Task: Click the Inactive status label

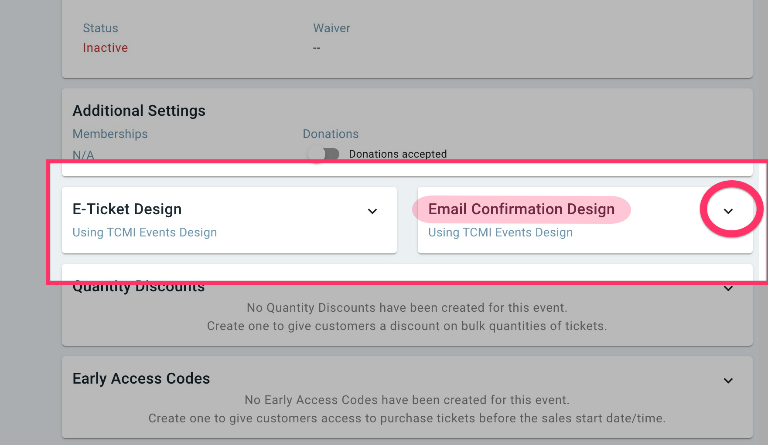Action: [x=105, y=47]
